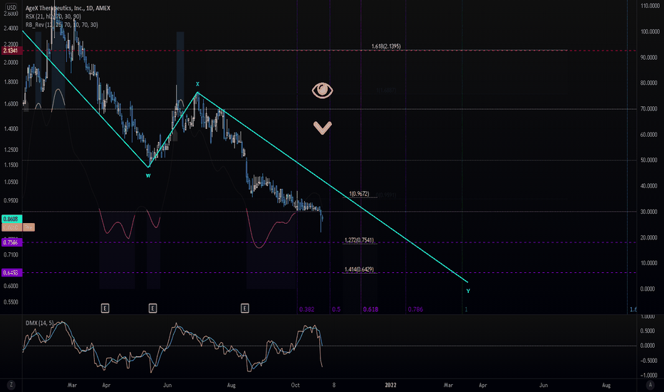Click the Mar label at left of time axis
Image resolution: width=664 pixels, height=392 pixels.
tap(72, 385)
